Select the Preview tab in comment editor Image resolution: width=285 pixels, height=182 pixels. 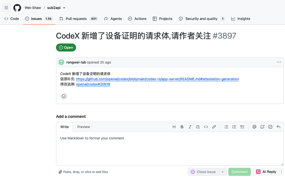(x=83, y=127)
